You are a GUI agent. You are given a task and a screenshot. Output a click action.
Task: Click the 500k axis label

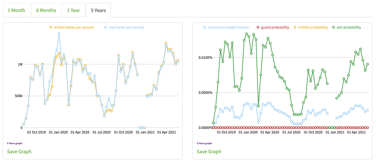tap(18, 96)
